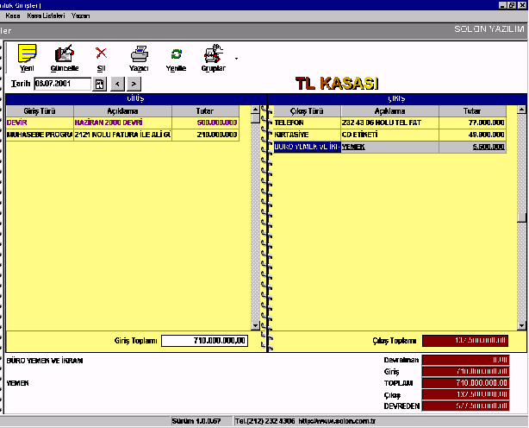The image size is (529, 428).
Task: Click the TOPLAM summary value field
Action: coord(465,383)
